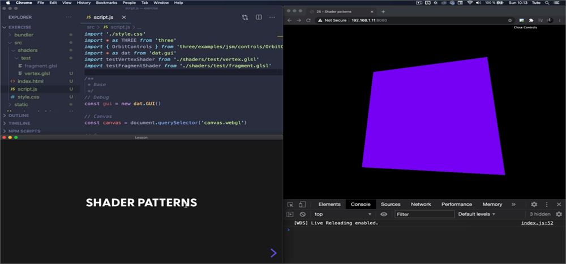Click the Chrome profile avatar icon
The image size is (566, 264).
click(550, 20)
